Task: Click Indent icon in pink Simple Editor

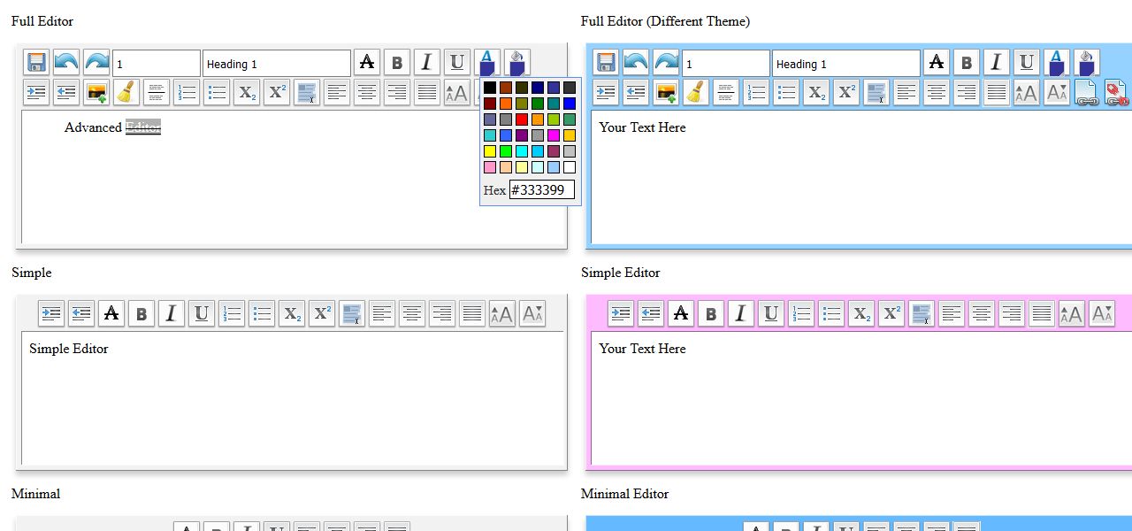Action: tap(621, 313)
